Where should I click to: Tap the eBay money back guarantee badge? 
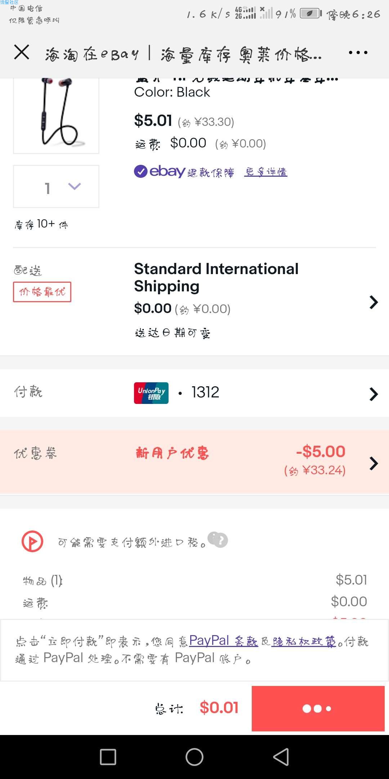[x=184, y=172]
